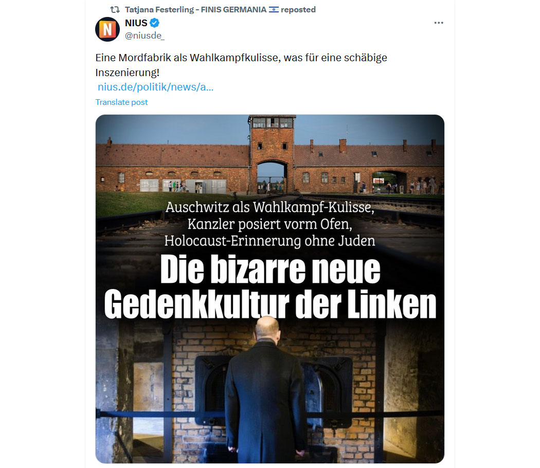
Task: Click 'Kanzler posiert vorm Ofen' line in image
Action: pos(270,224)
